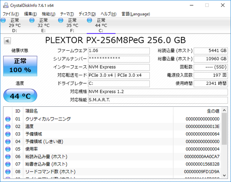Screen dimensions: 231x182
Task: Click raw value 000000000013E
Action: pyautogui.click(x=203, y=126)
